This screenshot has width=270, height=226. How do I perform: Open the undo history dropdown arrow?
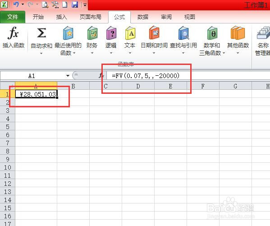point(23,5)
